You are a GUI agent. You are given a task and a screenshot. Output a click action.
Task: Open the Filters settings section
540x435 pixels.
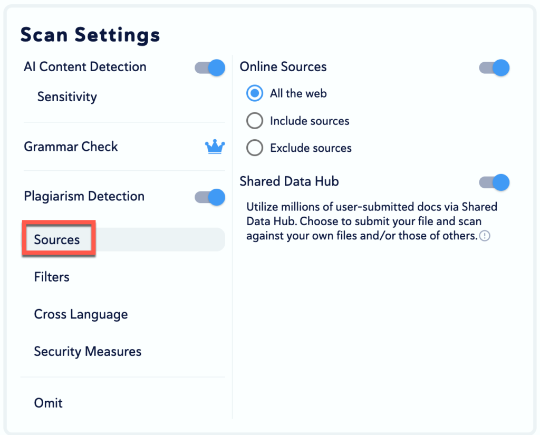coord(52,277)
